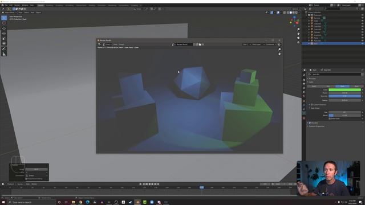Select the Transform tool
Screen dimensions: 365x205
click(x=4, y=43)
